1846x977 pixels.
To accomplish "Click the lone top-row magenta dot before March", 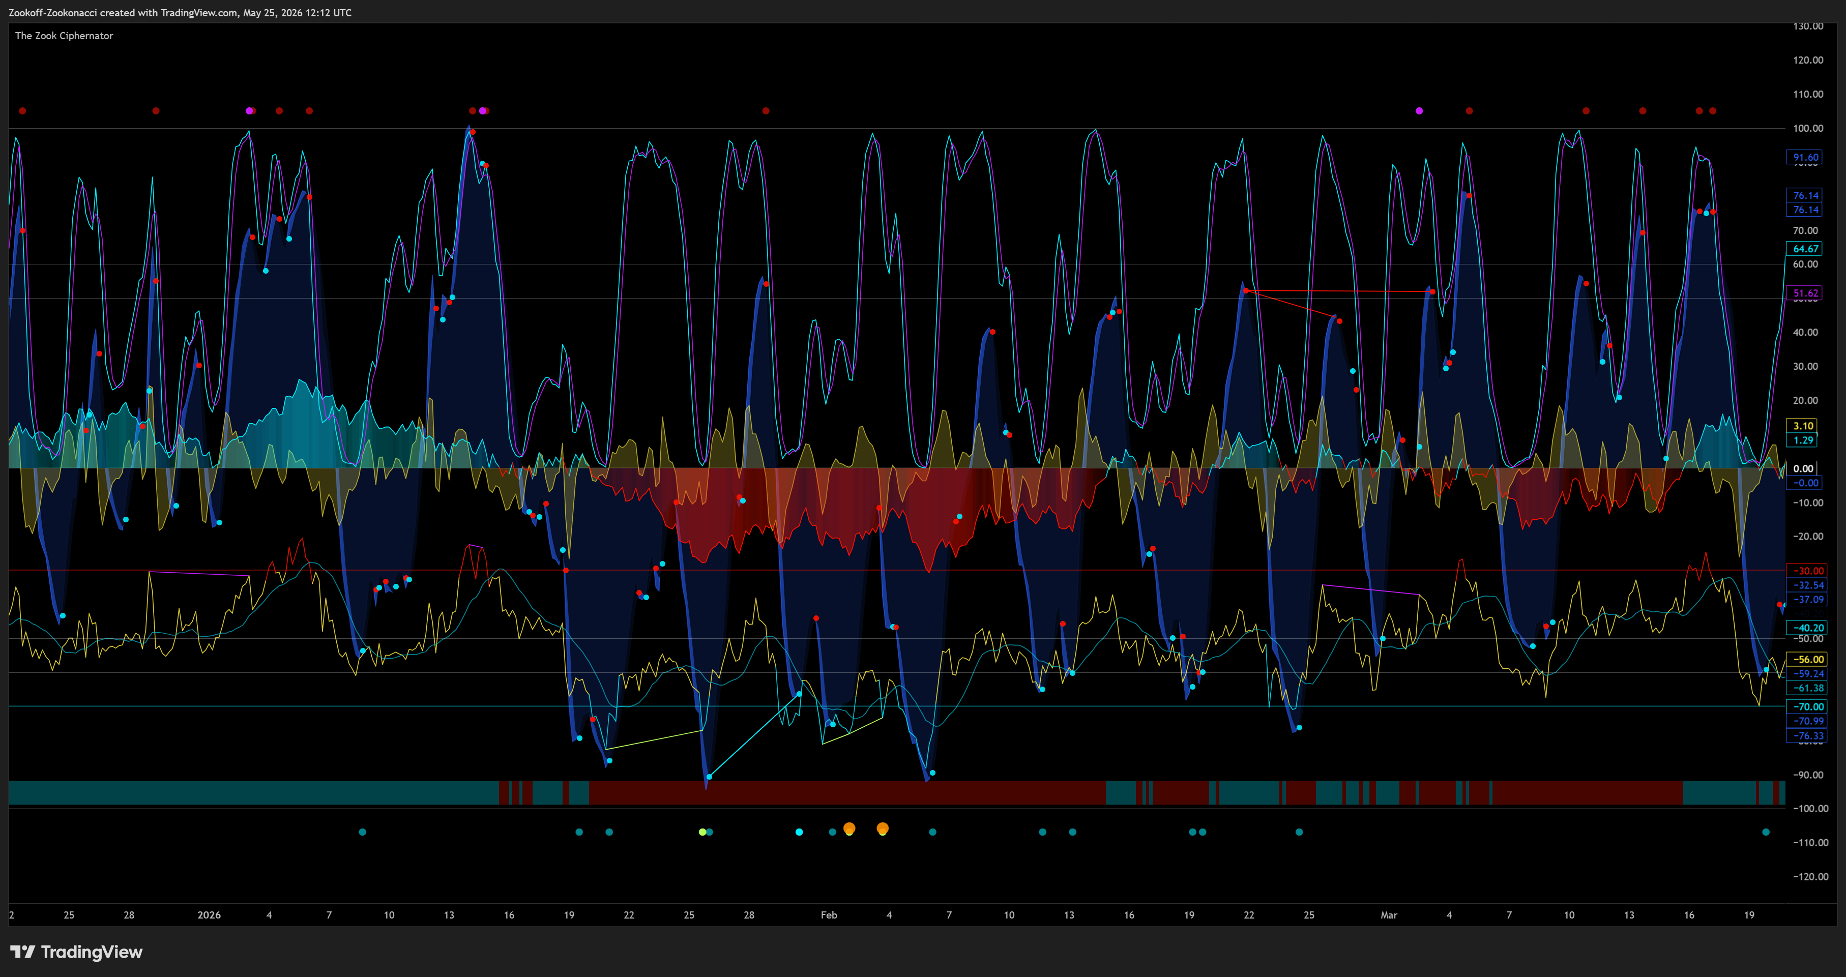I will point(1419,111).
